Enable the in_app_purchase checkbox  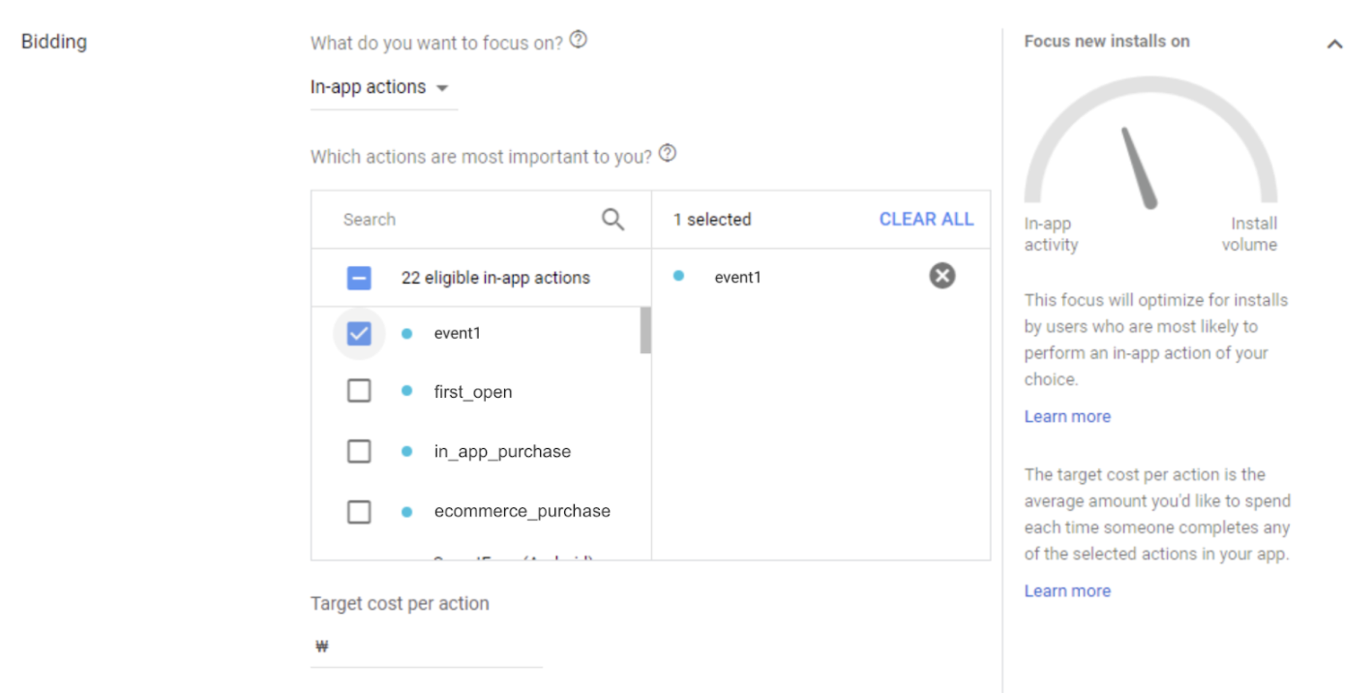click(359, 451)
